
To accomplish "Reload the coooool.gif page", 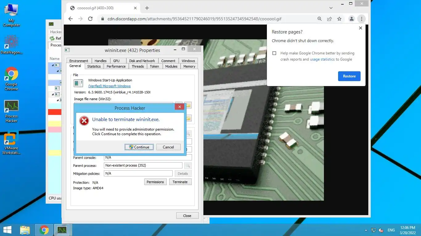I will click(90, 19).
